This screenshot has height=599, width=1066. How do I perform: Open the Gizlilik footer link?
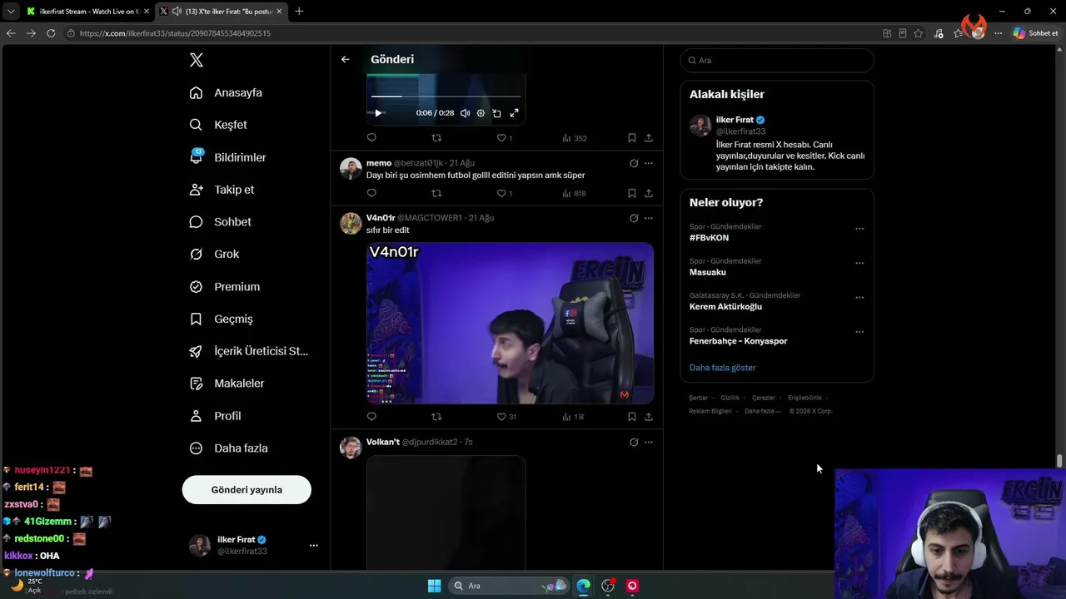[x=730, y=398]
